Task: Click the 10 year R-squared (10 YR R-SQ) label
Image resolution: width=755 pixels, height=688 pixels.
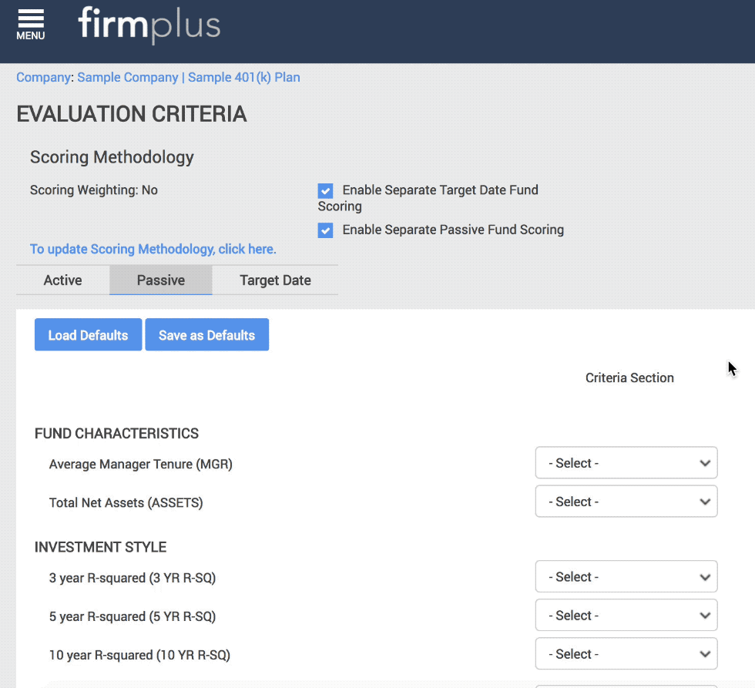Action: click(x=139, y=655)
